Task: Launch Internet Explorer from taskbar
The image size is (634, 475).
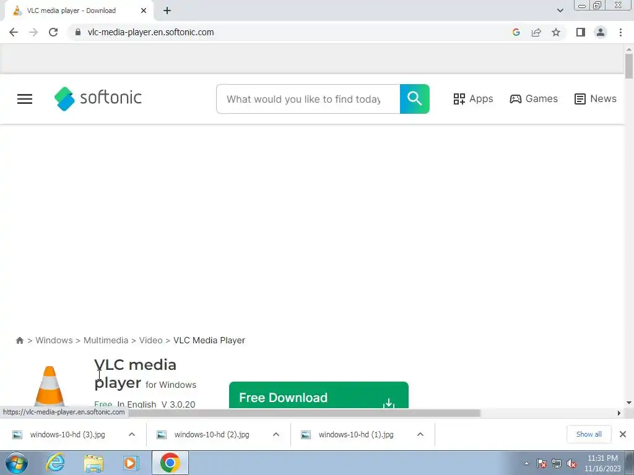Action: pos(55,463)
